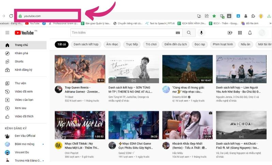Select the Trò chơi filter chip
This screenshot has height=165, width=272.
click(x=151, y=45)
